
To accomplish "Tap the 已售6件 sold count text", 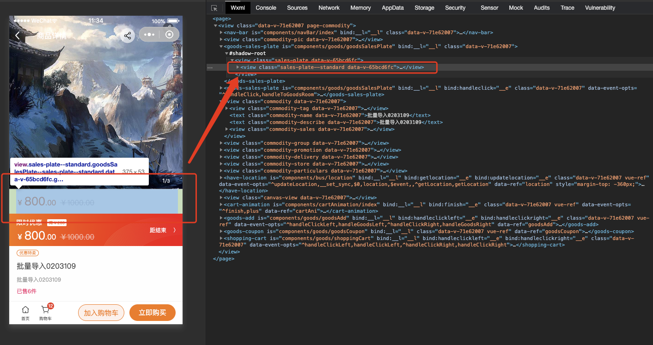I will point(26,291).
